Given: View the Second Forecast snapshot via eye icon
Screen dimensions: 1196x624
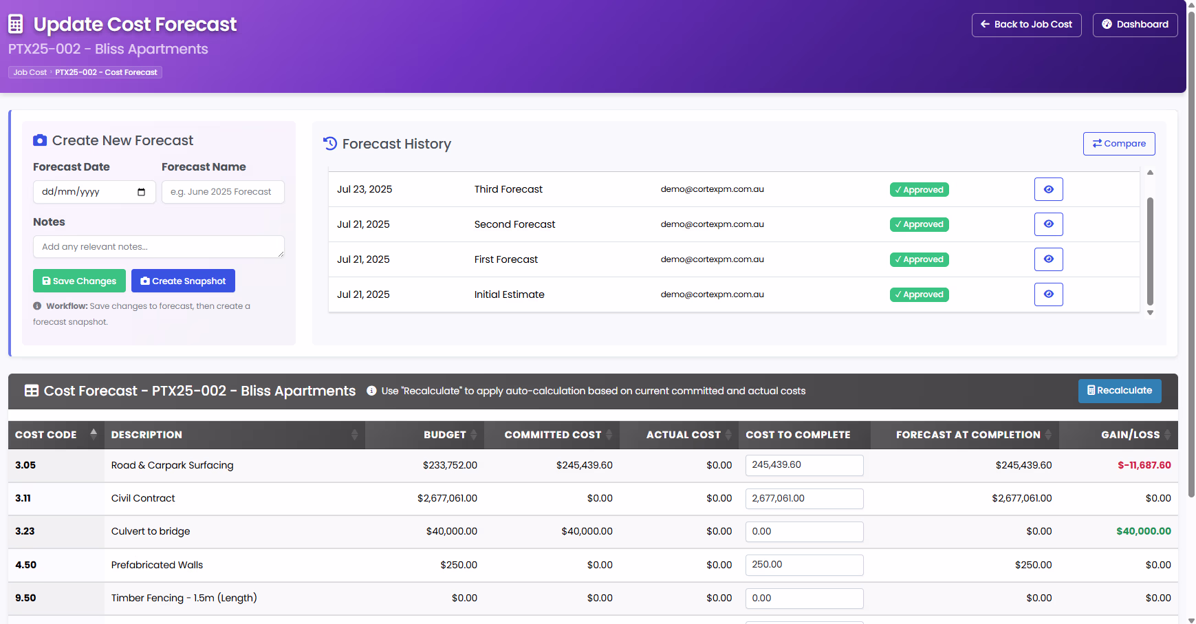Looking at the screenshot, I should [1048, 224].
